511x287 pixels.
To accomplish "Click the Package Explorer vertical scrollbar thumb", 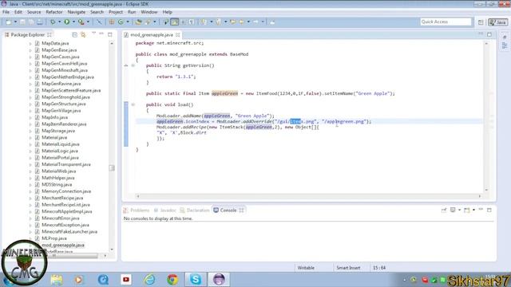I will pos(112,168).
